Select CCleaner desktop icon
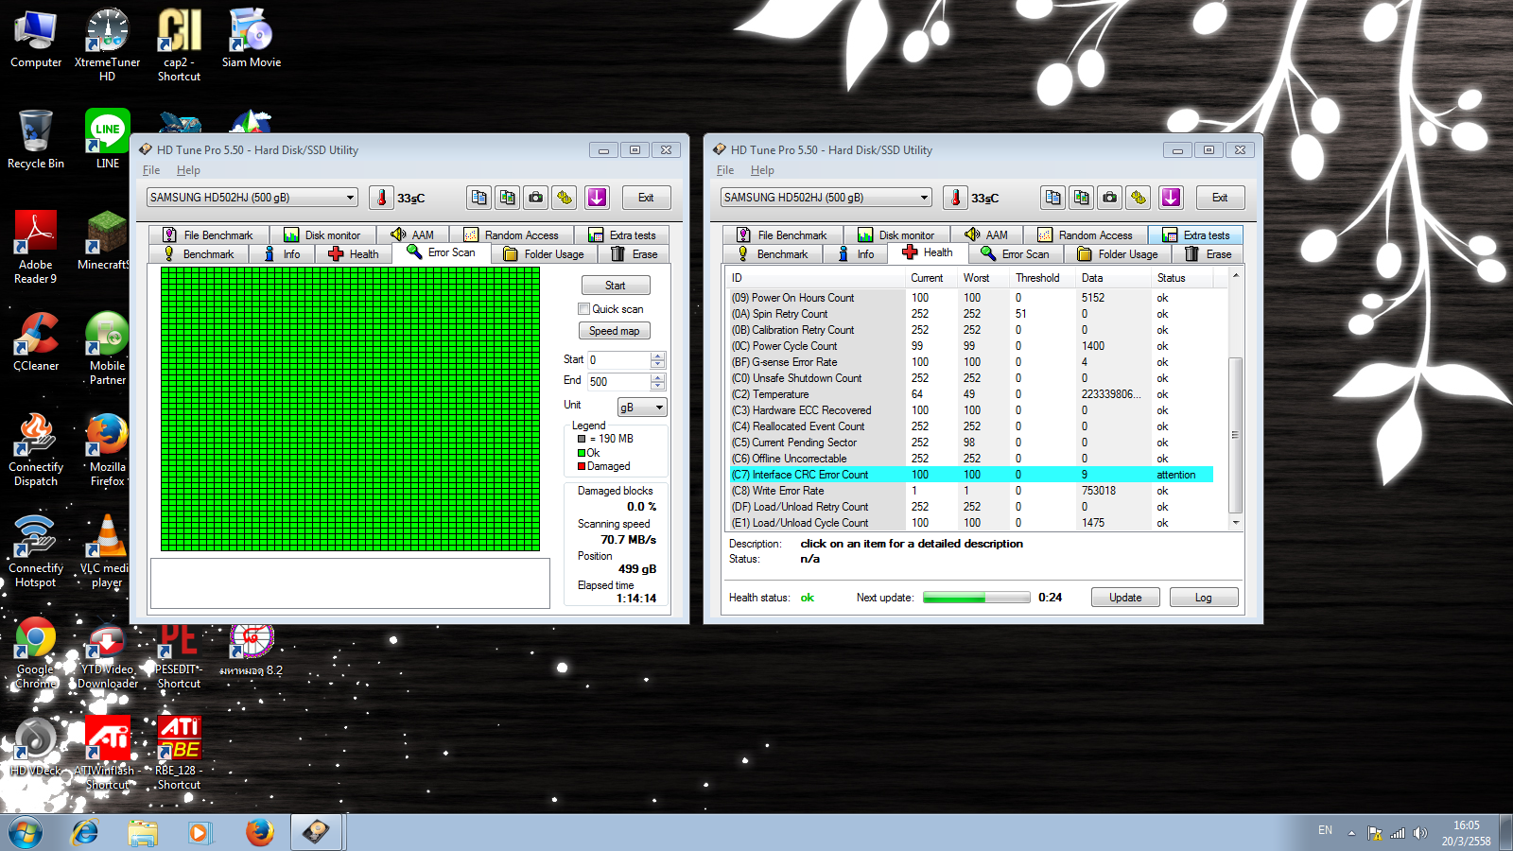 36,341
